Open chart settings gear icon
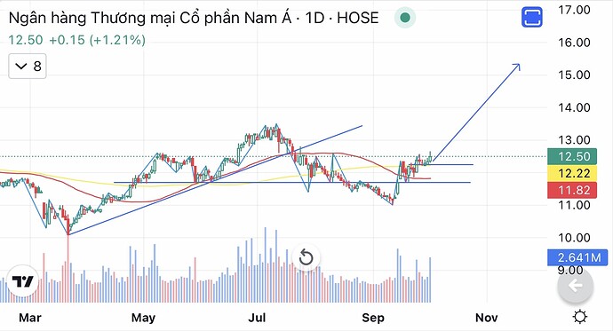This screenshot has width=613, height=331. (580, 317)
